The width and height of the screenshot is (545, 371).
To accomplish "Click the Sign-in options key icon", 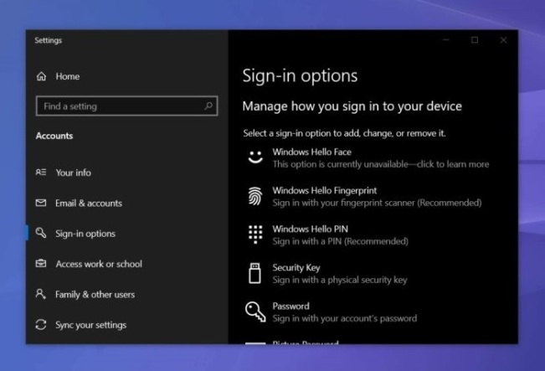I will point(41,234).
